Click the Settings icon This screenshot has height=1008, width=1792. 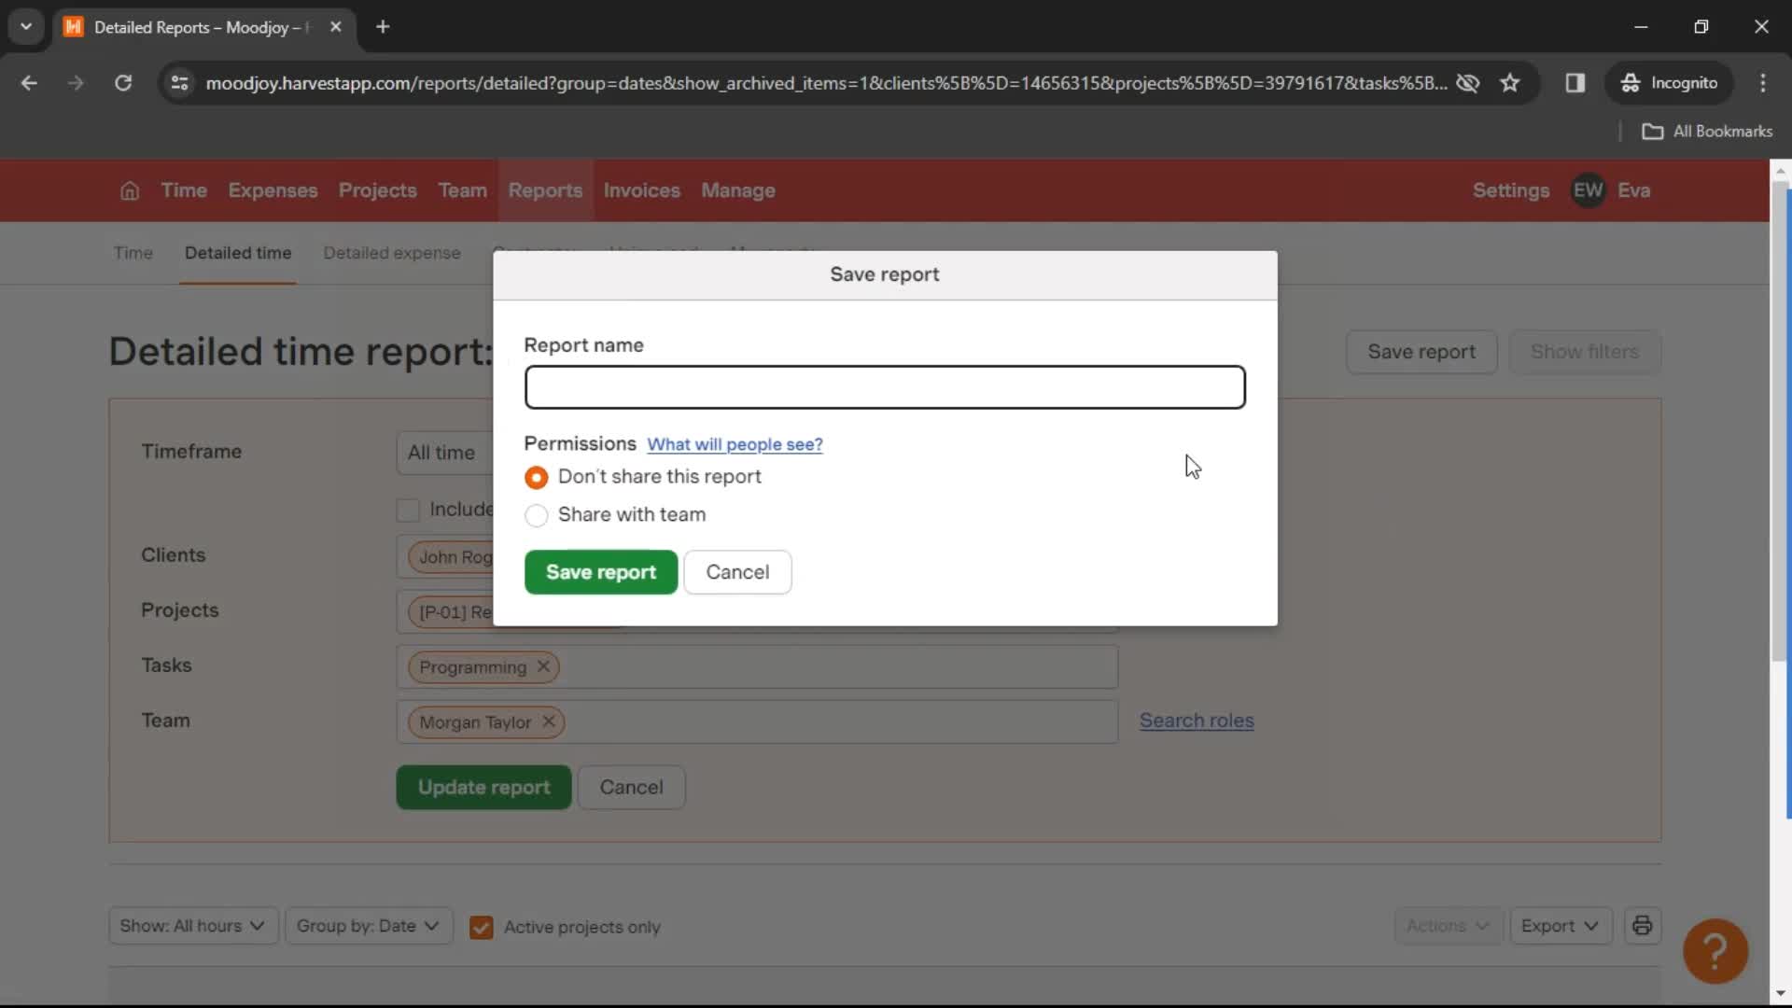[1511, 190]
